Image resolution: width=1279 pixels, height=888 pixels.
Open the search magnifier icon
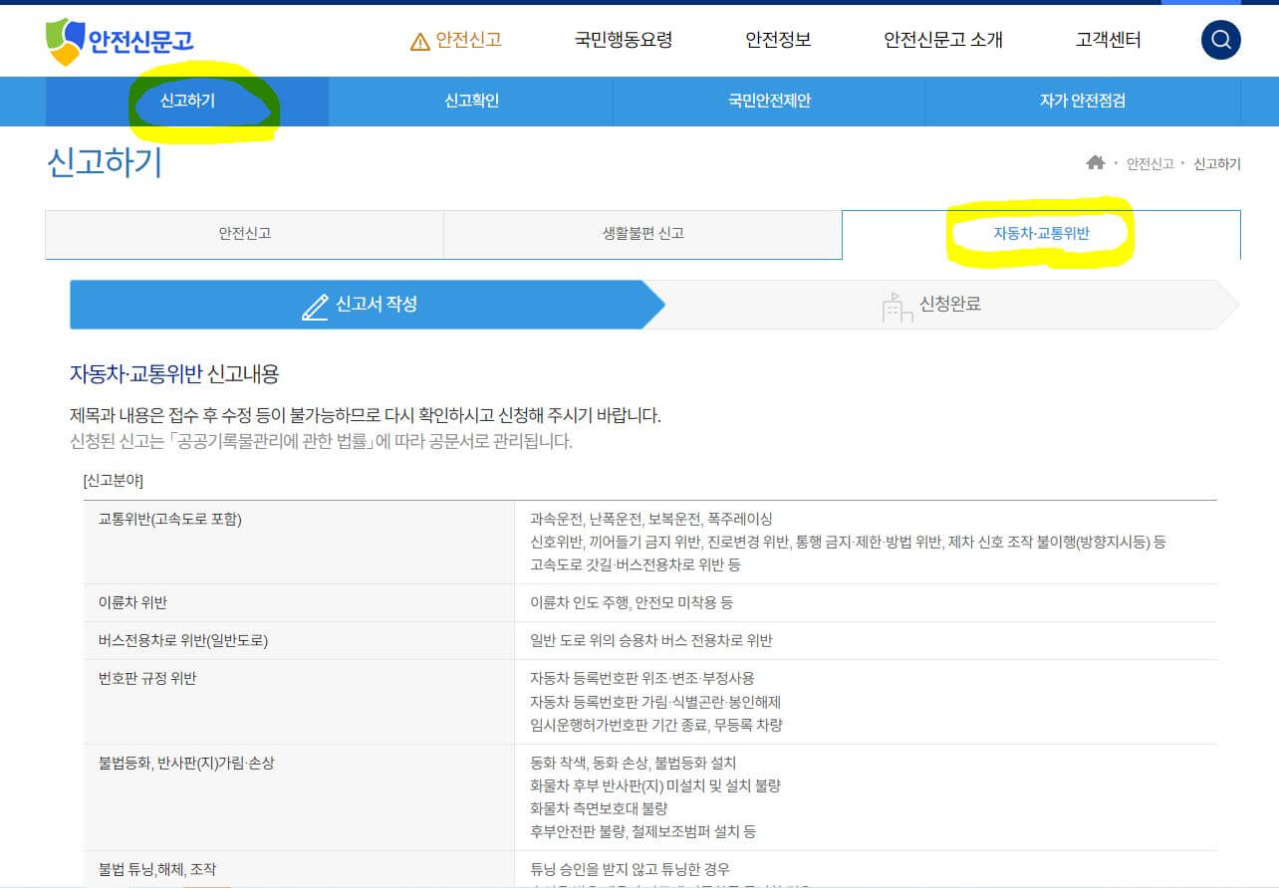1220,40
